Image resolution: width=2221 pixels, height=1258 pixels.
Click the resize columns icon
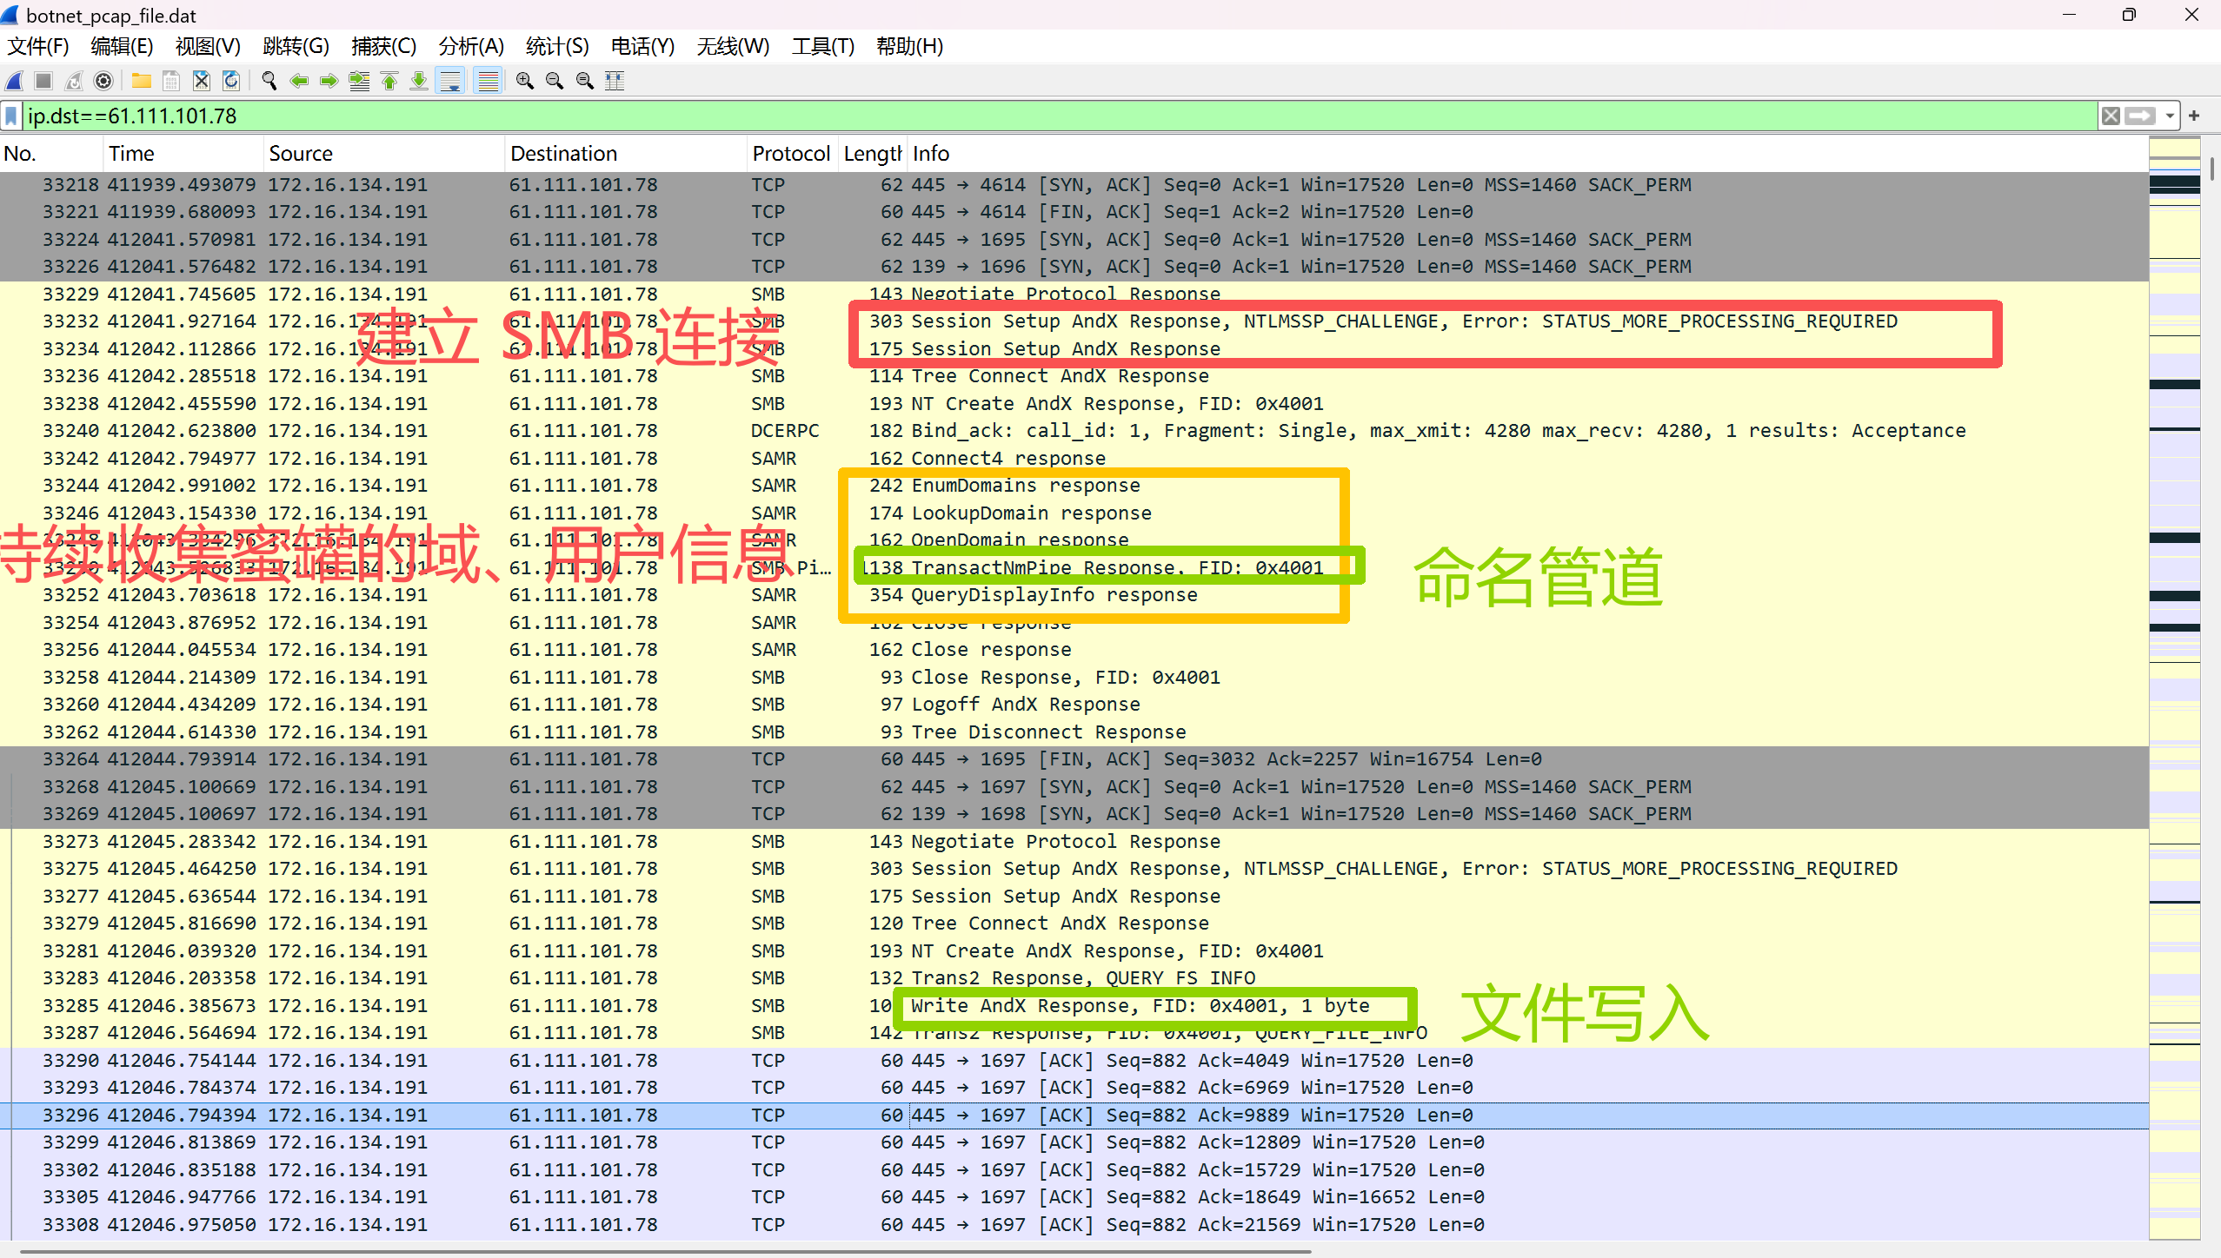(615, 81)
